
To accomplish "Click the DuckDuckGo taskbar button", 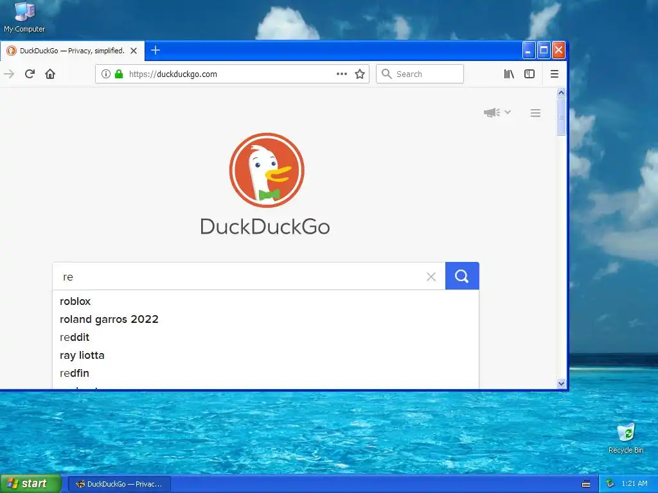I will pos(119,484).
